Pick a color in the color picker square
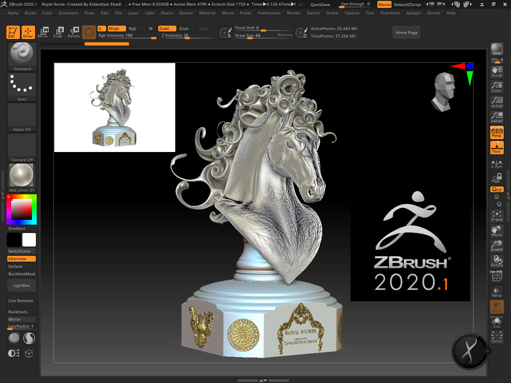Screen dimensions: 511x383 pyautogui.click(x=21, y=209)
